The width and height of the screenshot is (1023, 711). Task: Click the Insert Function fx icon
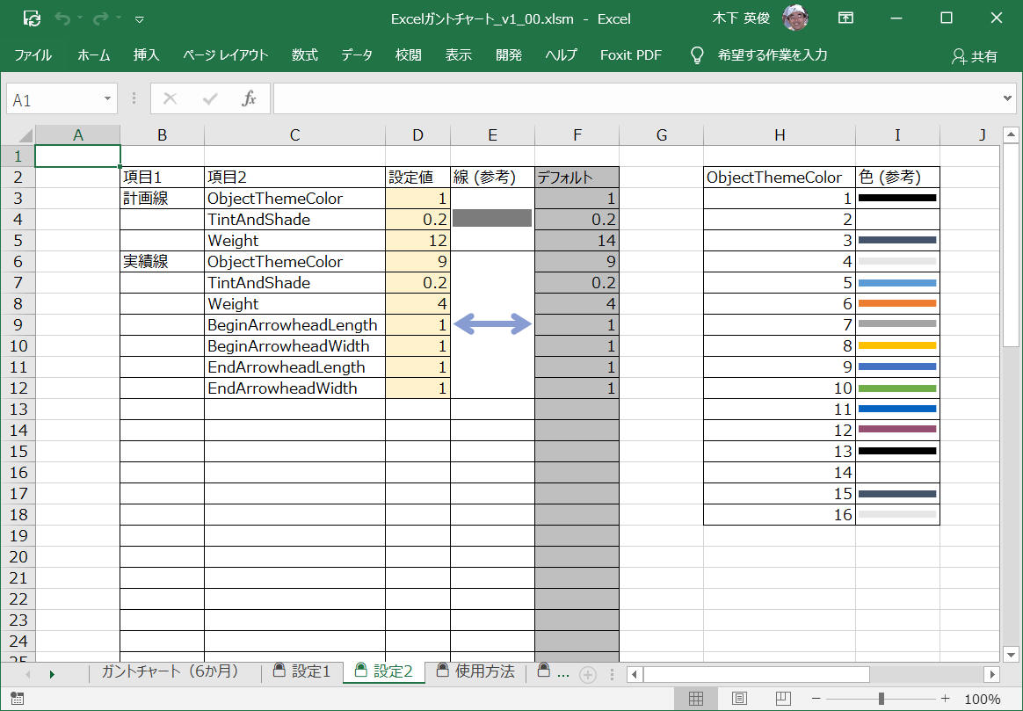pos(249,99)
